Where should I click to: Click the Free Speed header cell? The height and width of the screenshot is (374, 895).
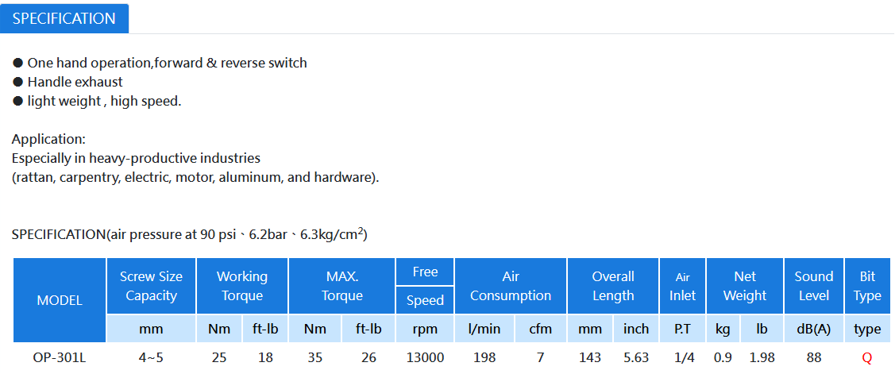[425, 286]
